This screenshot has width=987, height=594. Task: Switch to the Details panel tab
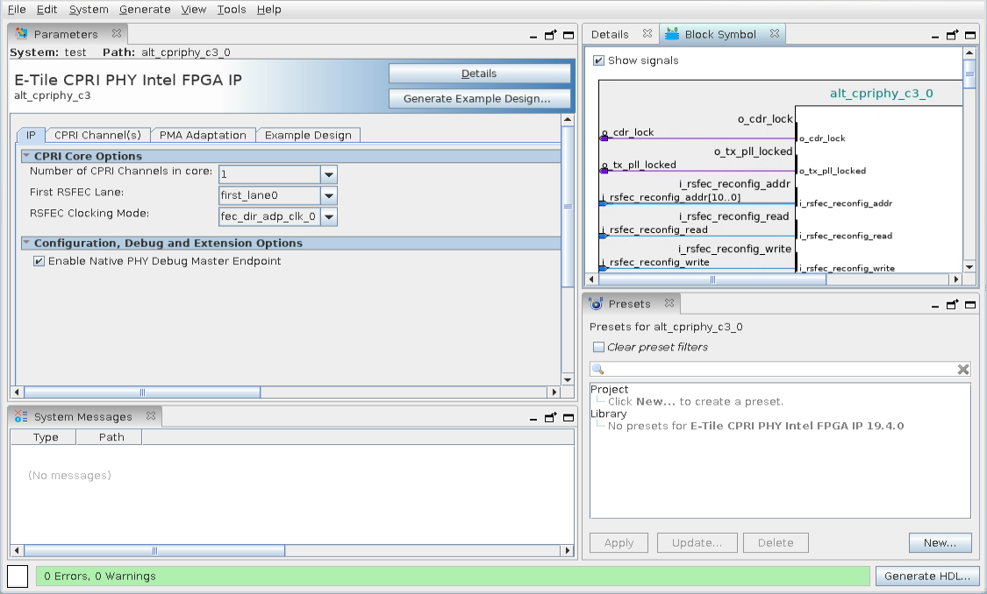[610, 34]
